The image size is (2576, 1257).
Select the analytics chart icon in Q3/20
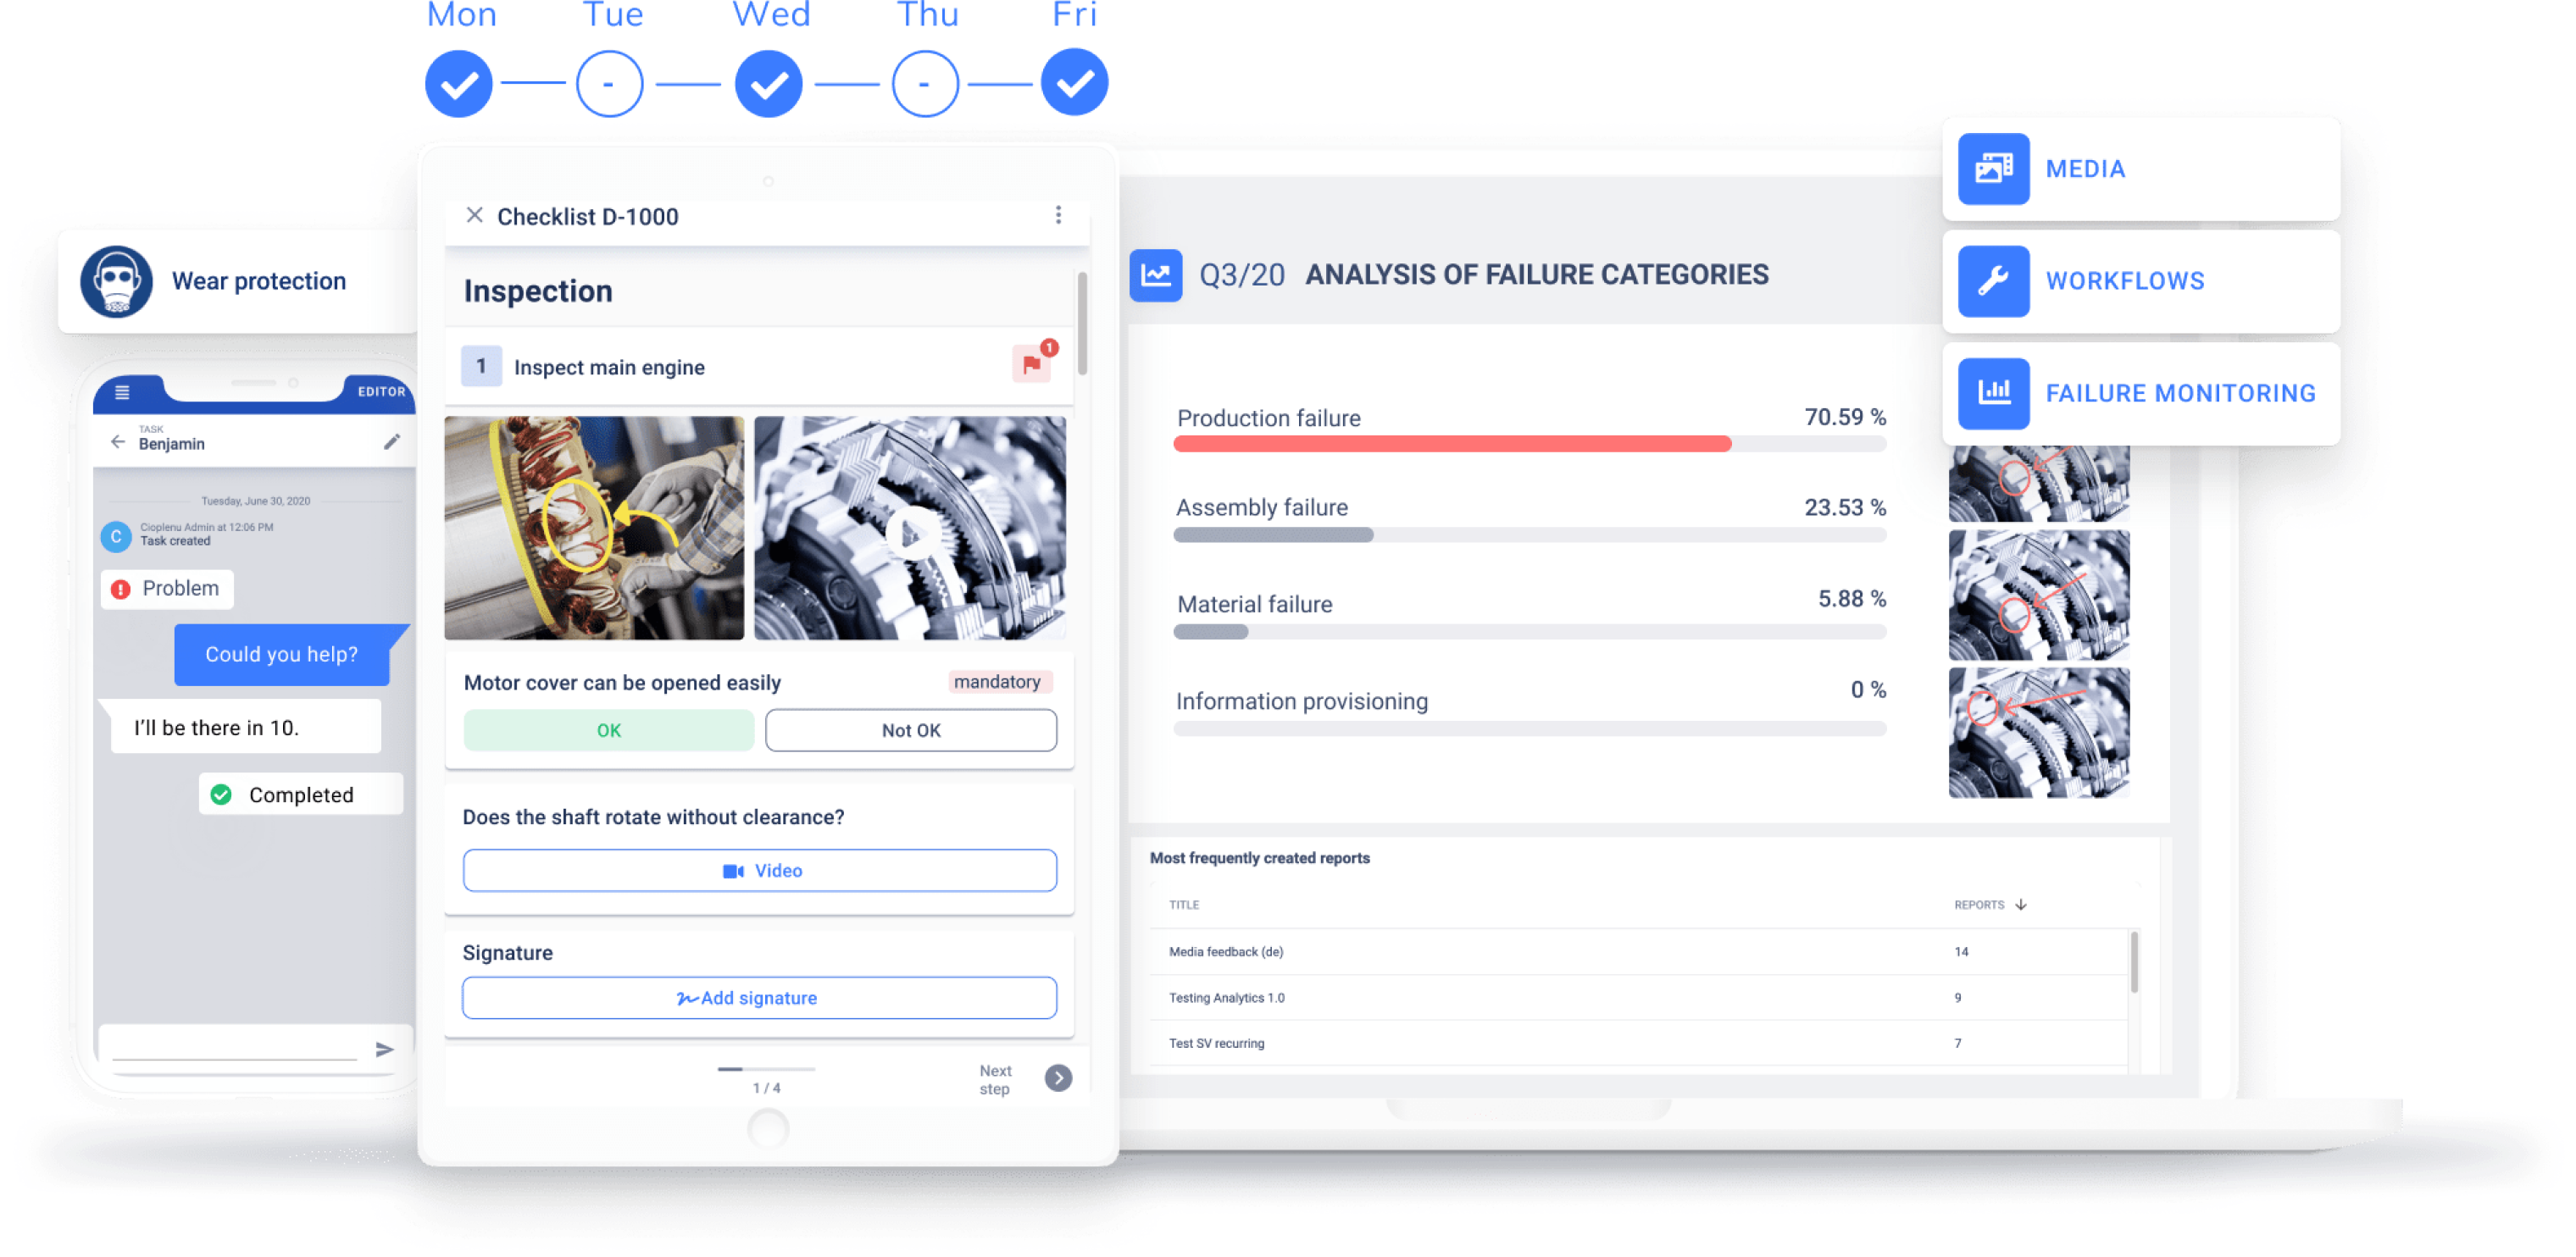pyautogui.click(x=1155, y=274)
